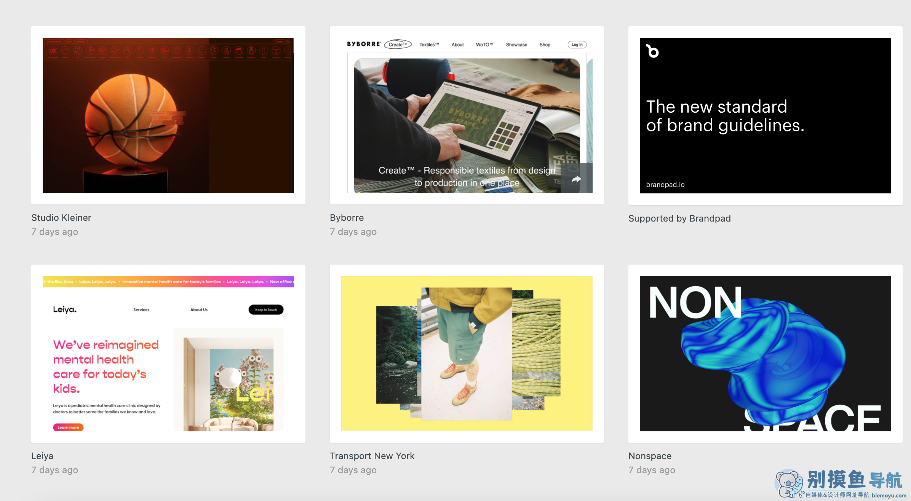911x501 pixels.
Task: Click the magnifier search icon on Studio Kleiner
Action: [x=288, y=42]
